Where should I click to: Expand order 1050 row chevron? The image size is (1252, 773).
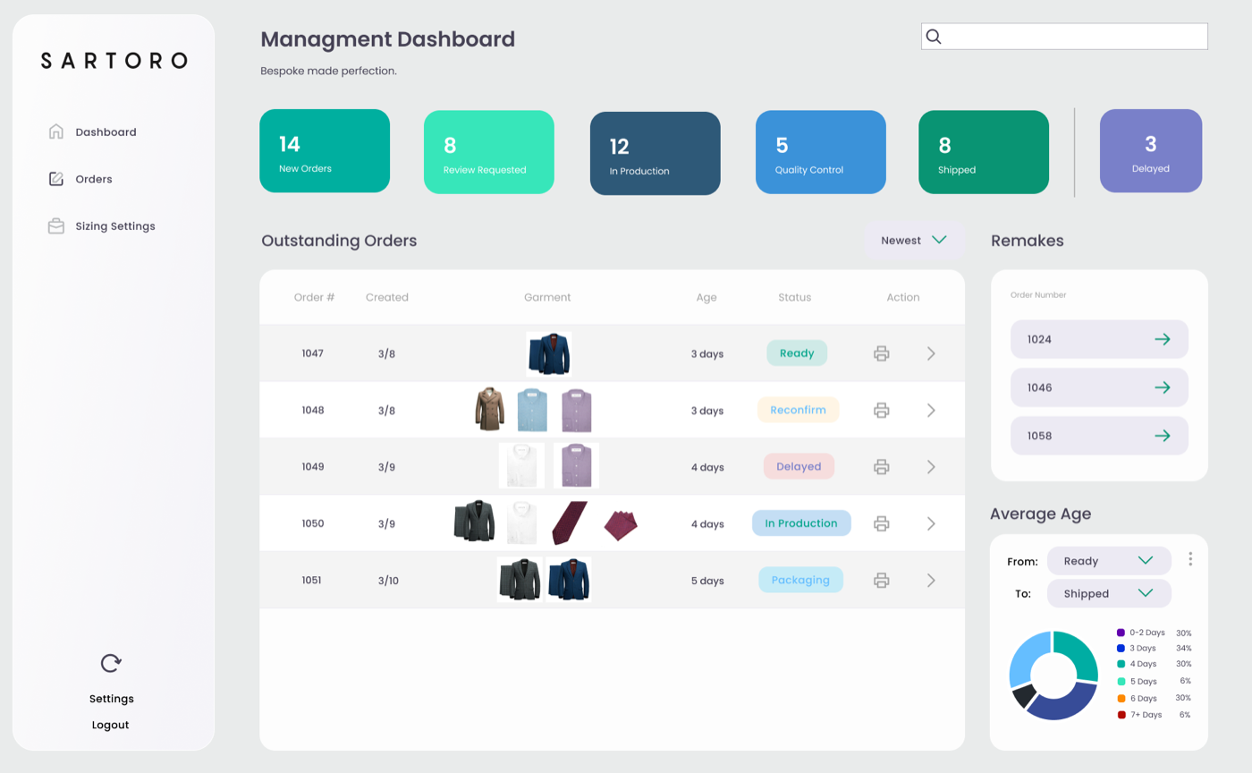click(x=931, y=523)
